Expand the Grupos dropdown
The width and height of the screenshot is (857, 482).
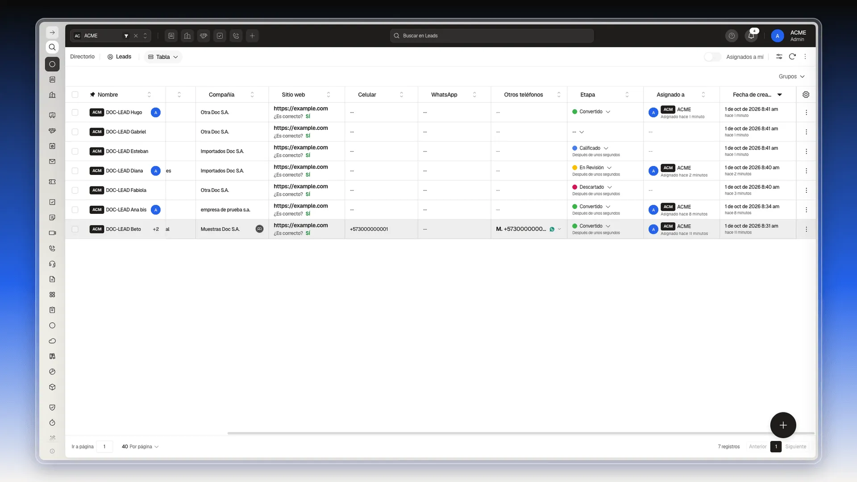coord(791,76)
